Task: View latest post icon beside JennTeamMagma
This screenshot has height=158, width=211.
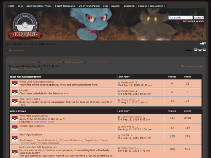Action: pos(144,117)
